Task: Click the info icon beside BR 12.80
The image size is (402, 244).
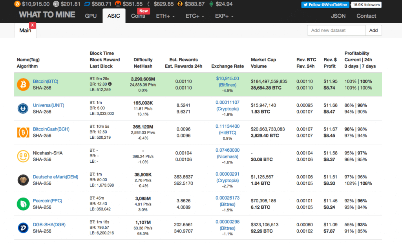Action: coord(110,84)
